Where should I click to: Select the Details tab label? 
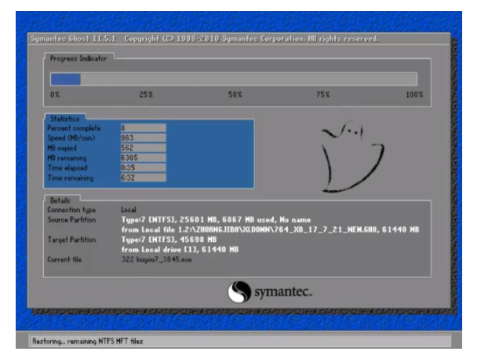coord(60,200)
